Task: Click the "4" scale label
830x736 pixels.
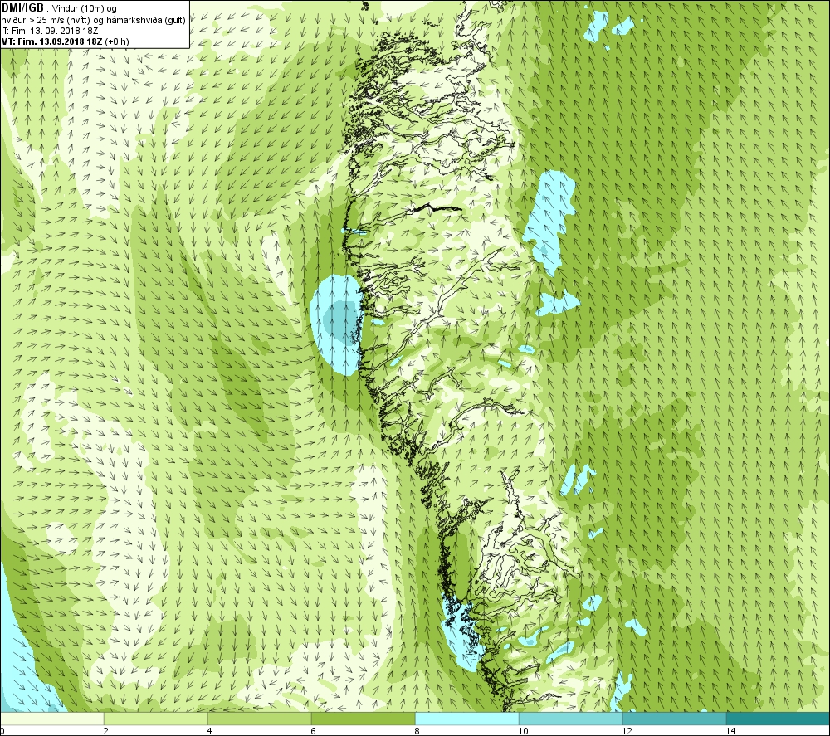Action: (210, 731)
